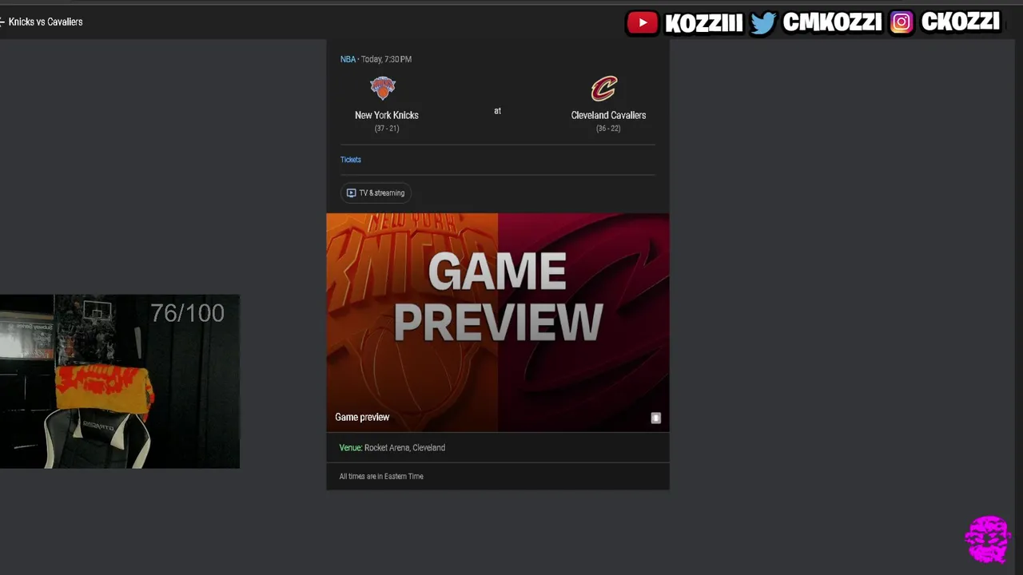Screen dimensions: 1023x575
Task: Play the Game Preview video thumbnail
Action: [x=498, y=322]
